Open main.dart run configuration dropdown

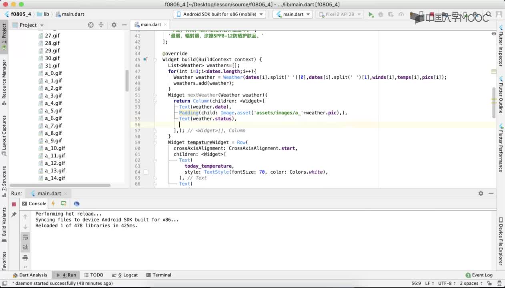(293, 14)
